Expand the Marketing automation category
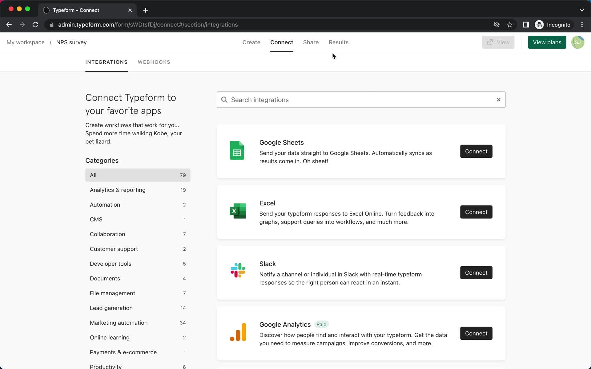591x369 pixels. point(119,323)
